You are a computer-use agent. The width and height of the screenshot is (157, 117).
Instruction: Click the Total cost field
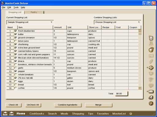coord(121,94)
